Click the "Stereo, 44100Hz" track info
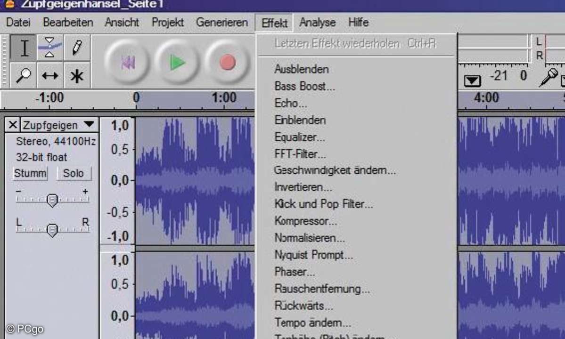The height and width of the screenshot is (339, 565). 56,141
